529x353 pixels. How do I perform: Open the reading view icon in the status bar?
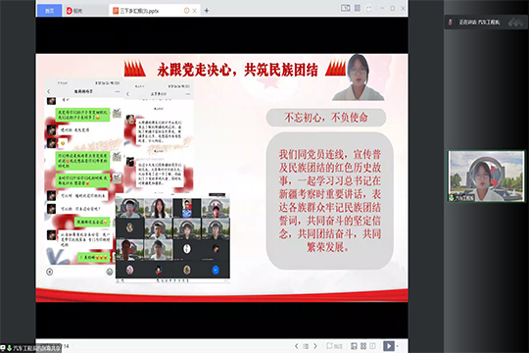coord(373,346)
